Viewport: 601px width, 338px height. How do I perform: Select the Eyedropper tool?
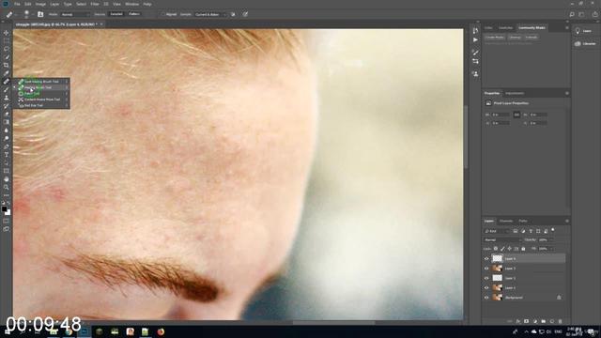click(7, 73)
